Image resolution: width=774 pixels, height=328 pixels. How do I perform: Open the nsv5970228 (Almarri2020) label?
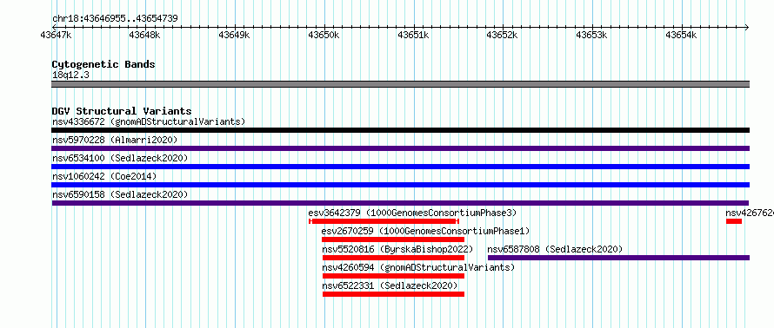click(x=115, y=140)
